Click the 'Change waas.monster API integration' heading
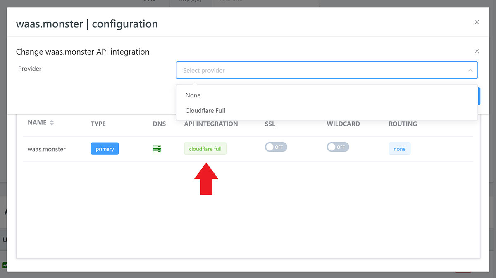The width and height of the screenshot is (496, 278). [x=83, y=52]
